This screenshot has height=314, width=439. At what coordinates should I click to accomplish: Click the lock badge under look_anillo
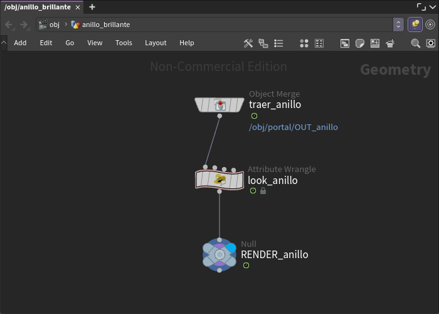[263, 191]
